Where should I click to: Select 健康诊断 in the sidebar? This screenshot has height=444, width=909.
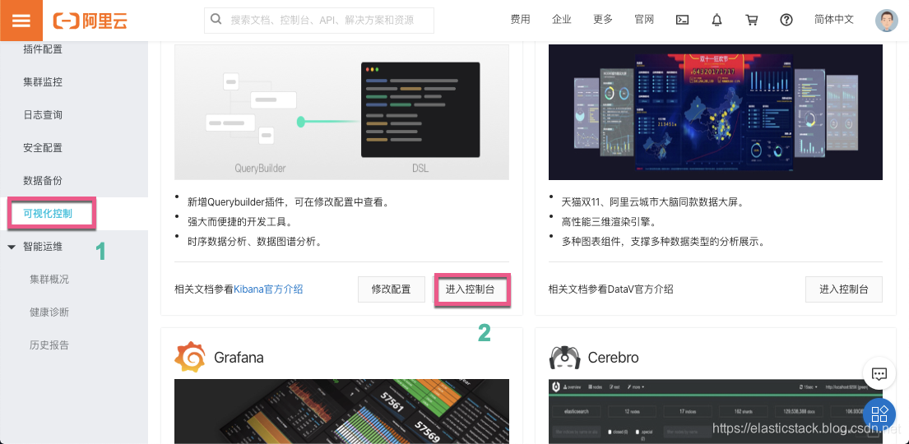click(49, 312)
